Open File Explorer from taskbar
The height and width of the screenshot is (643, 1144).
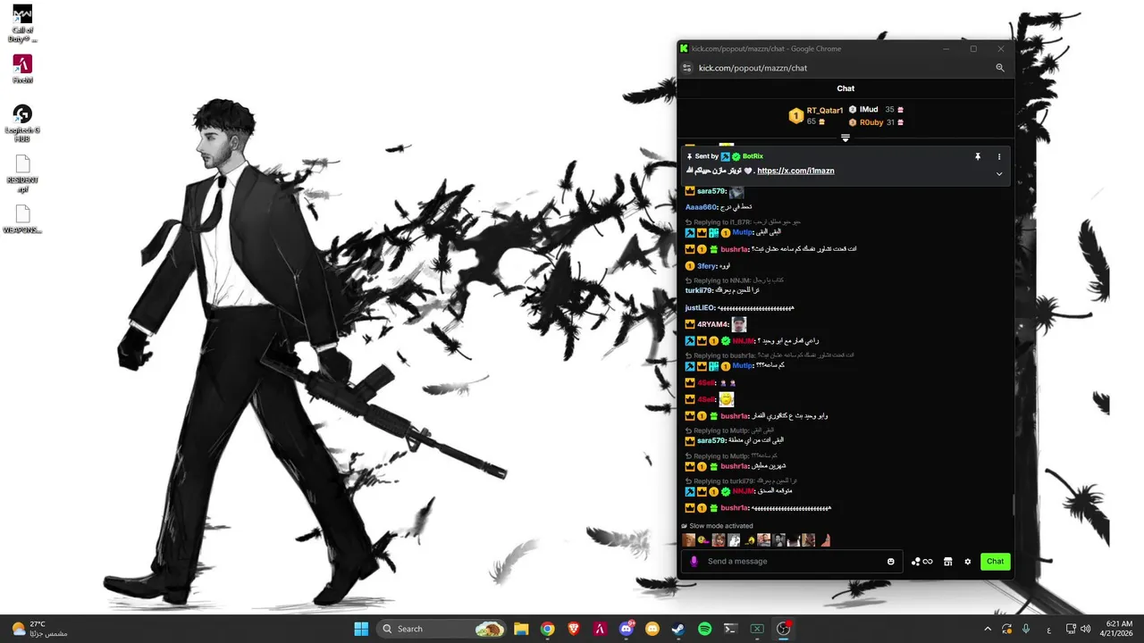(521, 629)
